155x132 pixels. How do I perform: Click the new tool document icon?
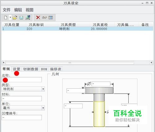6,17
